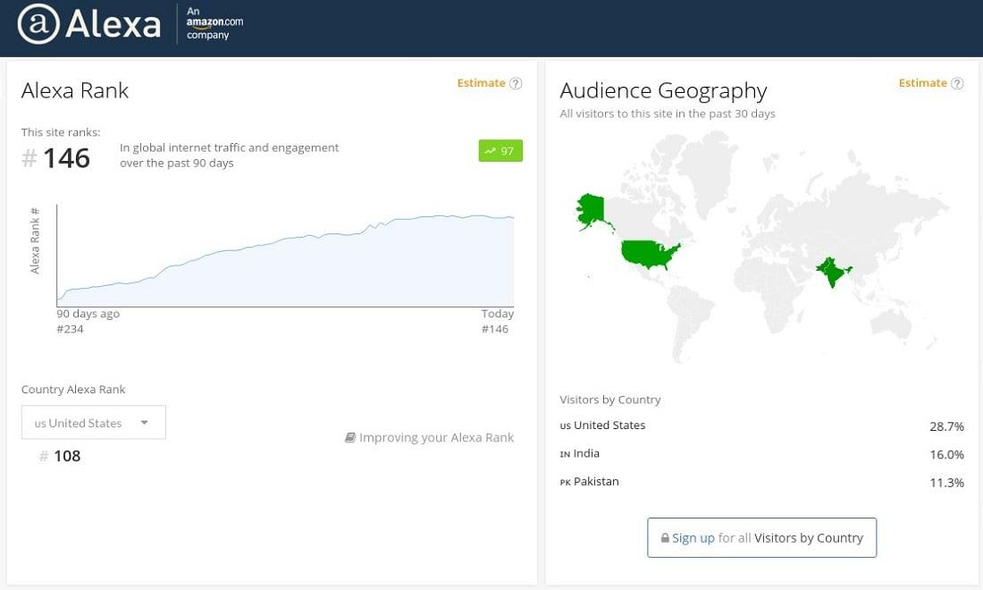The height and width of the screenshot is (590, 983).
Task: Open the Audience Geography help question mark
Action: (x=957, y=82)
